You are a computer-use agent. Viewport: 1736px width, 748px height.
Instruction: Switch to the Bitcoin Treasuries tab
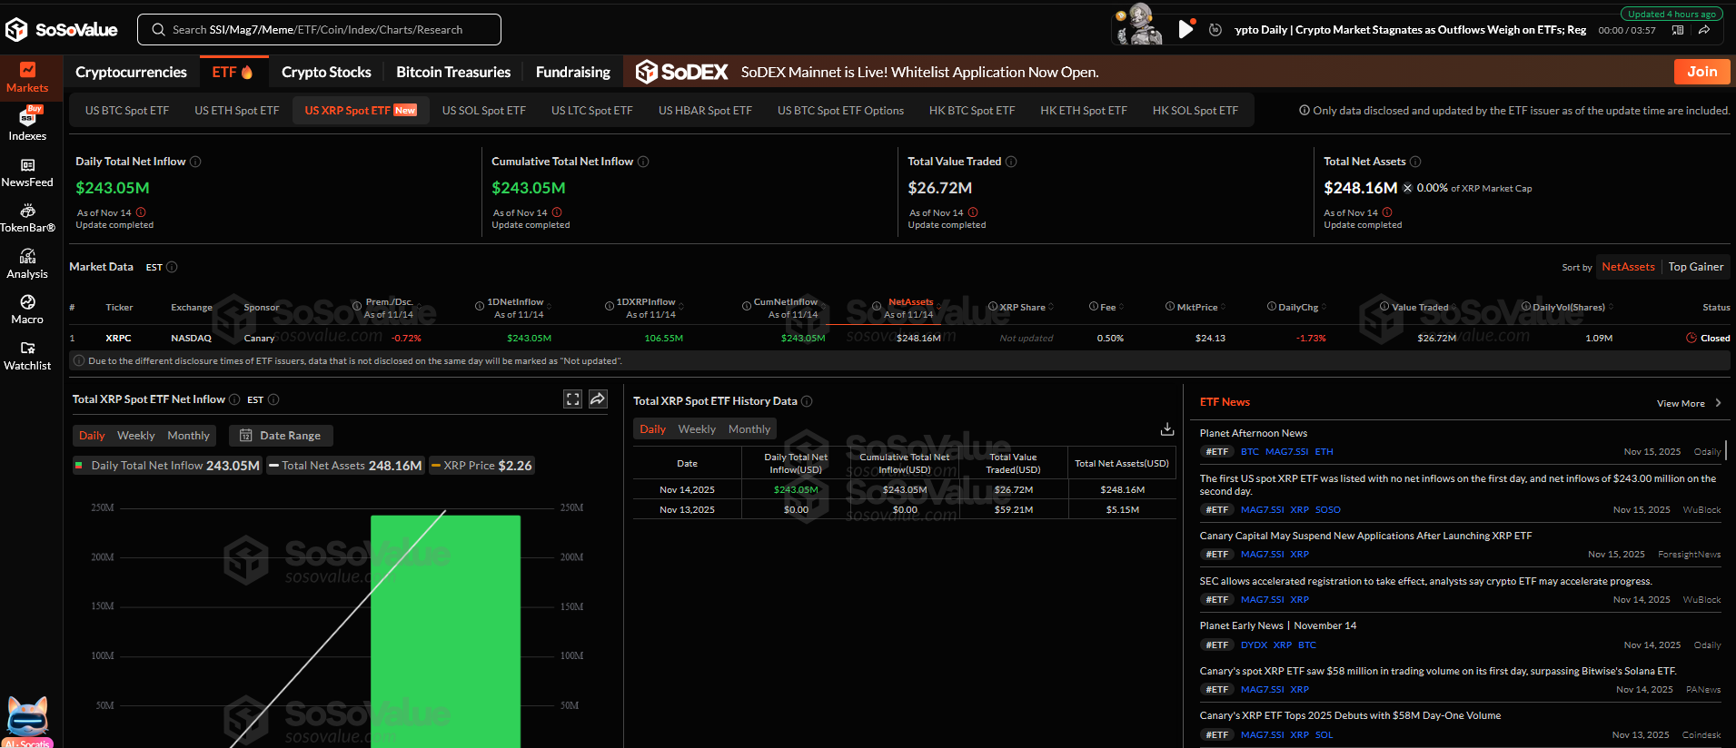[x=453, y=72]
